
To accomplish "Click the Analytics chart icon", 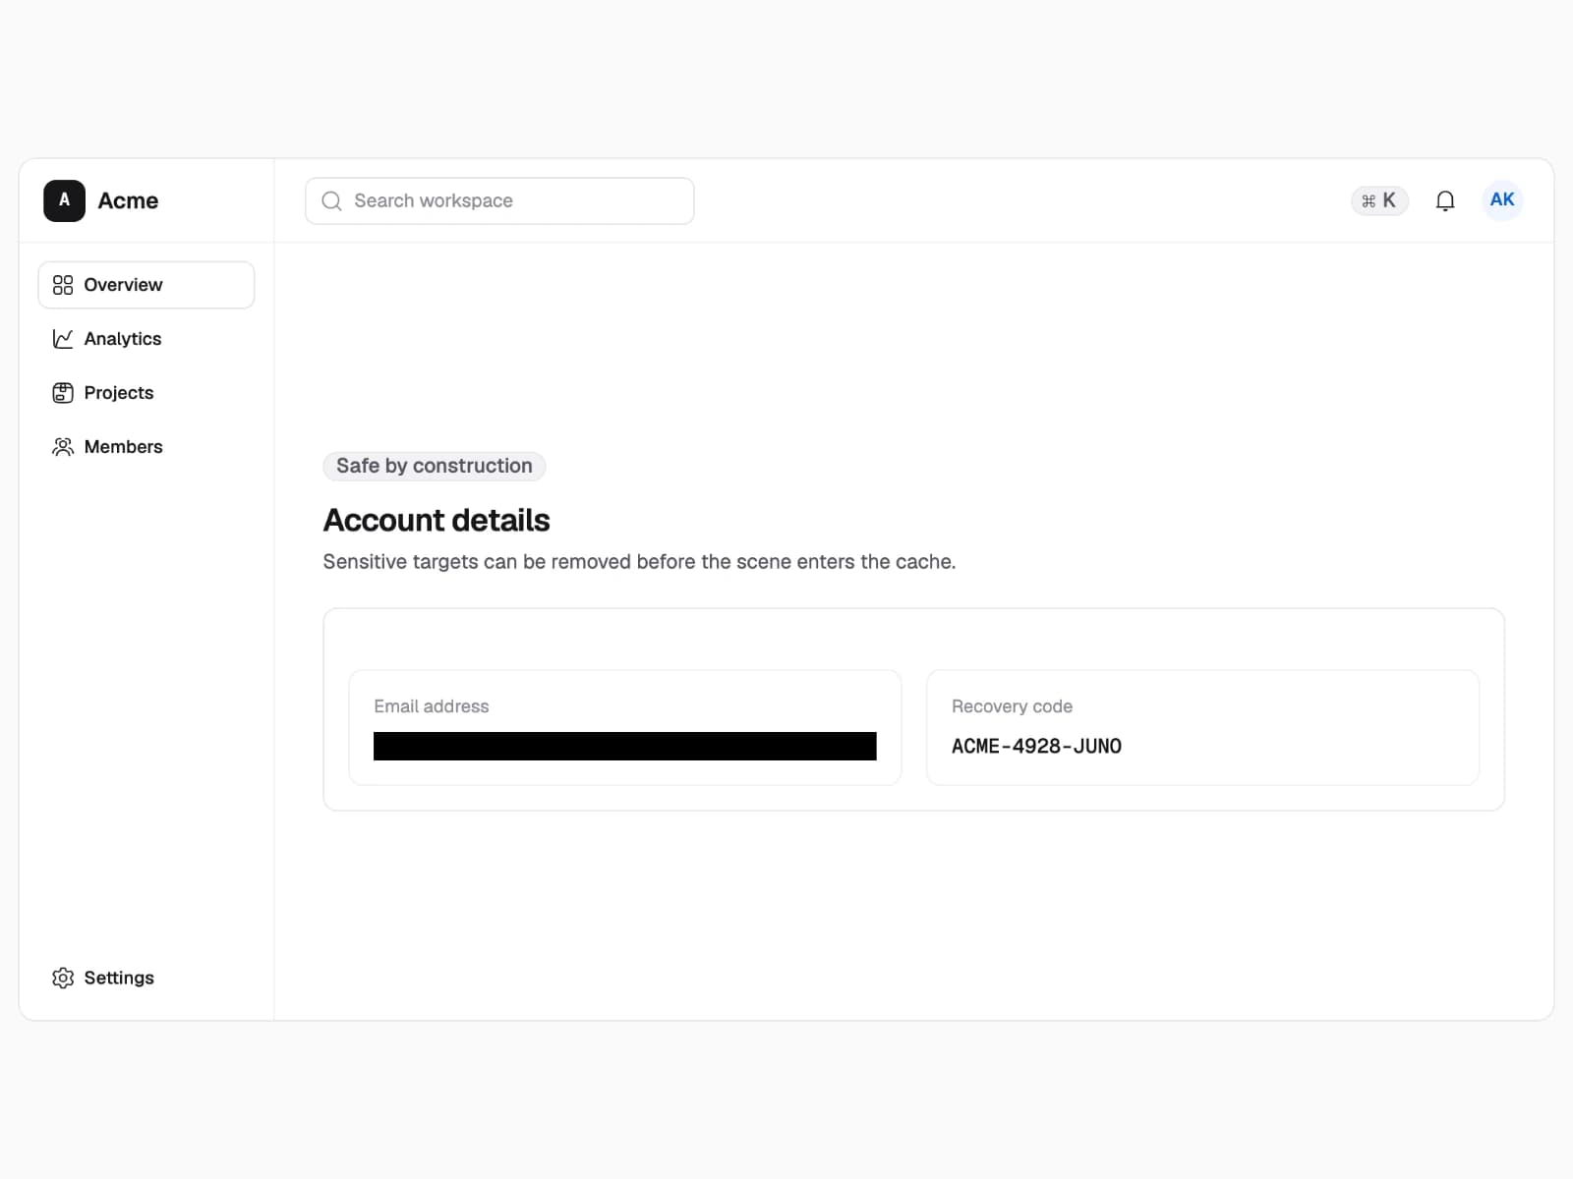I will (x=63, y=339).
